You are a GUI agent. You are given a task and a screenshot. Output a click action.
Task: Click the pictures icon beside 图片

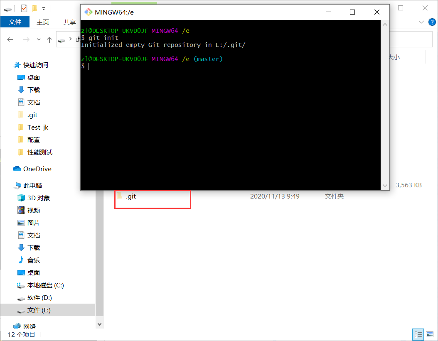coord(21,223)
